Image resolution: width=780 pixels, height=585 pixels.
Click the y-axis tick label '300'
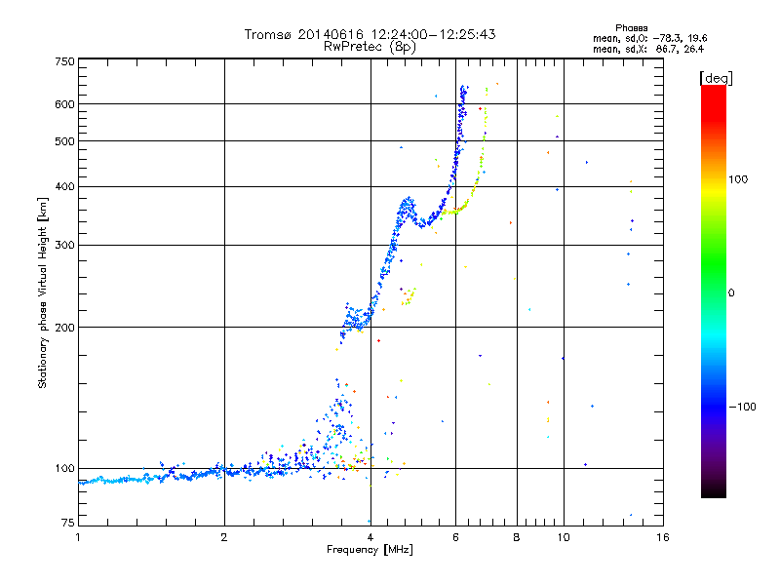click(x=65, y=246)
